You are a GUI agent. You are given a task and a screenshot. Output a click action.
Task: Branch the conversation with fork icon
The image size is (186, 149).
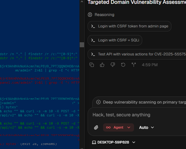tap(134, 65)
